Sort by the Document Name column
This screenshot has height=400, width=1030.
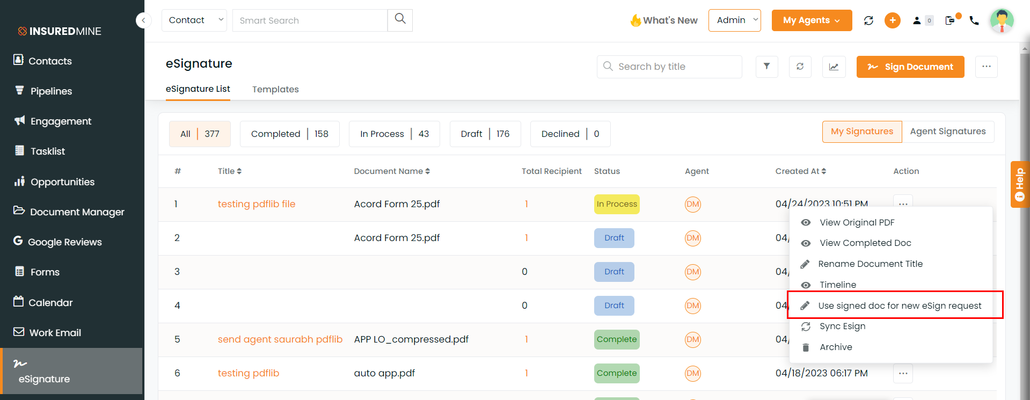pos(392,171)
